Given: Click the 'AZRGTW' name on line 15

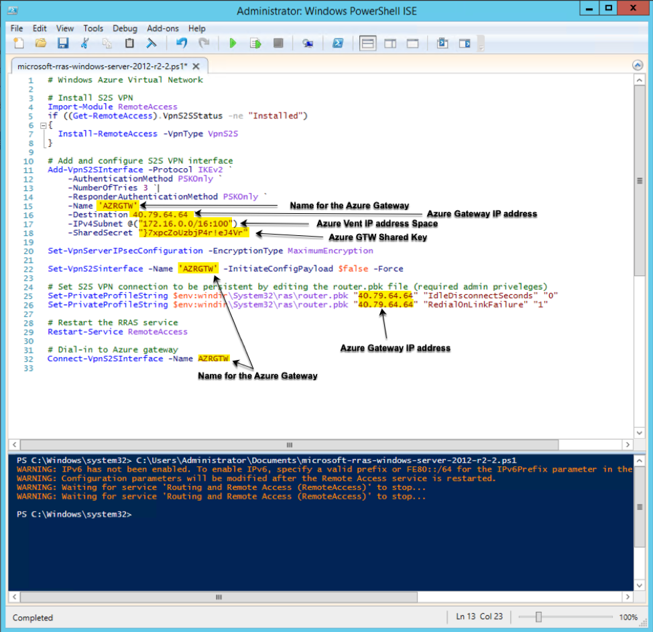Looking at the screenshot, I should pos(118,206).
